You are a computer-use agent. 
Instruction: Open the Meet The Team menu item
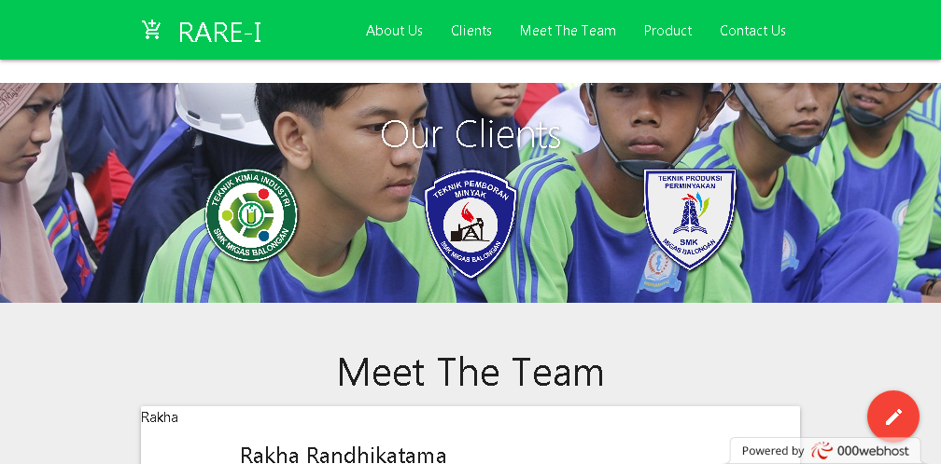568,31
